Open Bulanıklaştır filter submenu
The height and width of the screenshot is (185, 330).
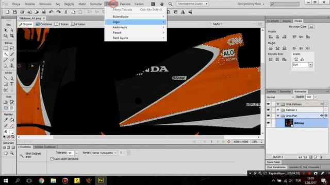pos(136,16)
